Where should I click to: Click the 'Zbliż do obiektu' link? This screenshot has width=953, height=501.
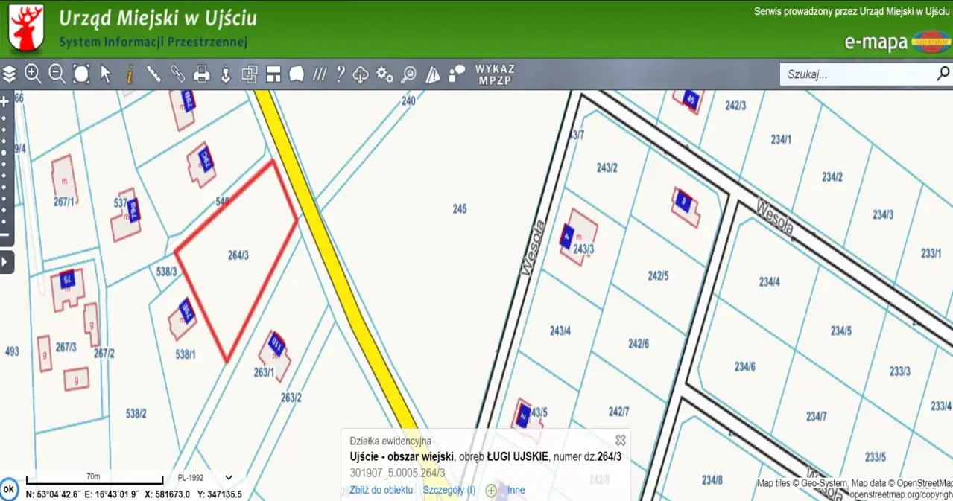(x=381, y=490)
